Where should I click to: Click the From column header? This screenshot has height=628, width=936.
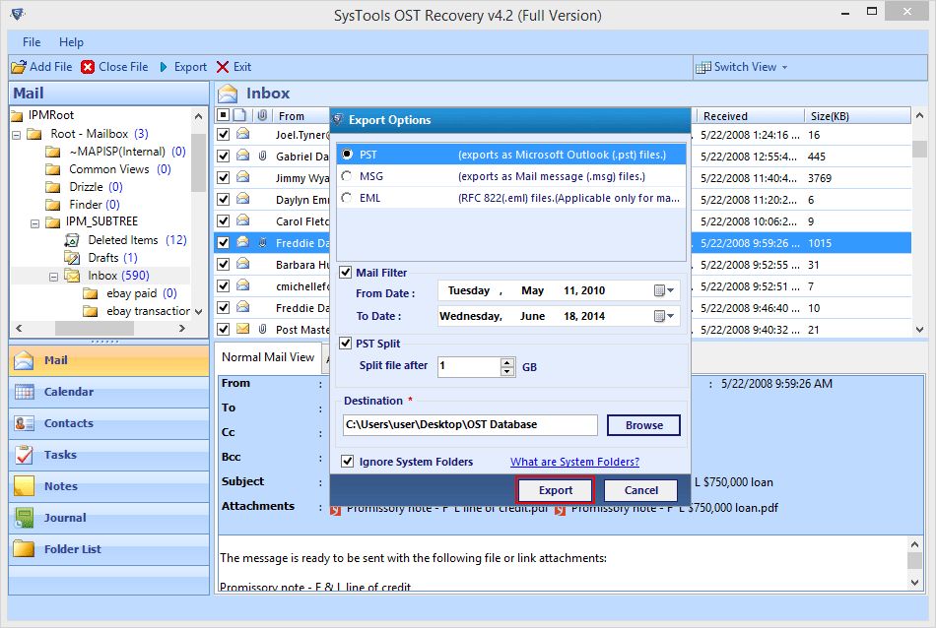click(302, 116)
